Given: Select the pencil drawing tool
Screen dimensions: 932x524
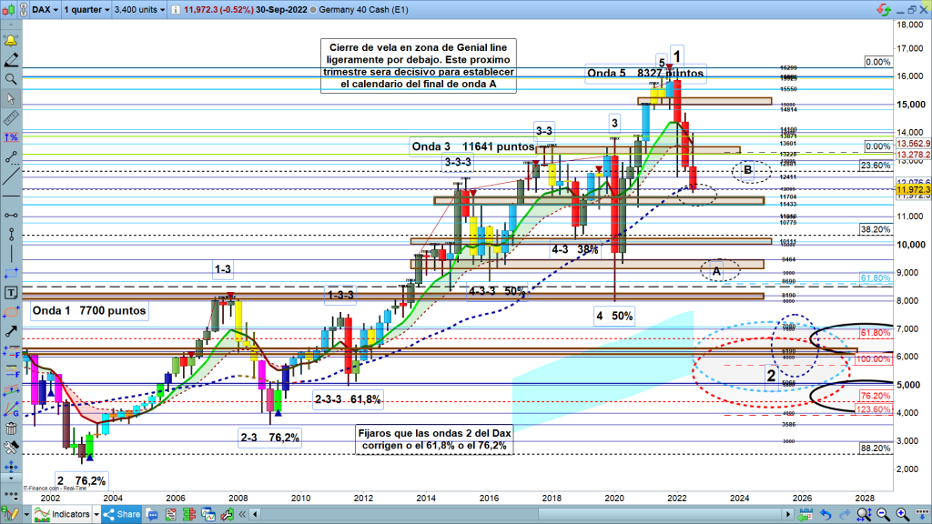Looking at the screenshot, I should coord(12,60).
